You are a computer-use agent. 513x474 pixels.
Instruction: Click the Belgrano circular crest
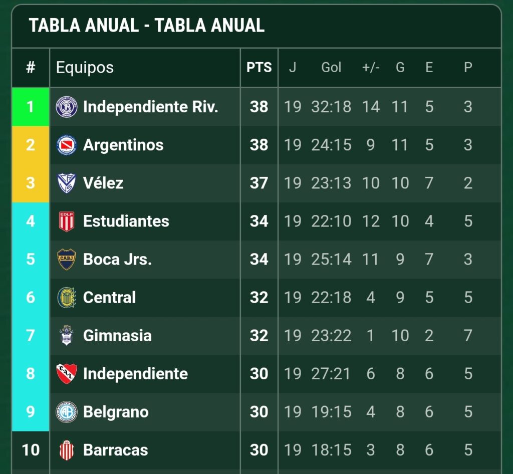pyautogui.click(x=67, y=411)
